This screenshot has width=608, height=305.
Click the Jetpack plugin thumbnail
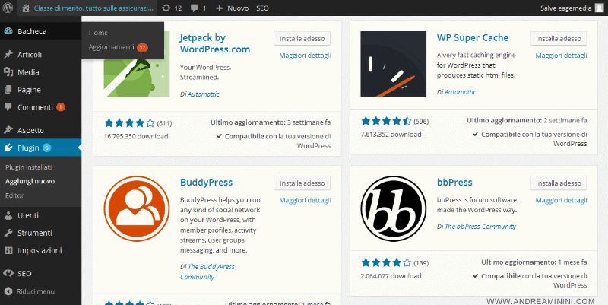137,64
